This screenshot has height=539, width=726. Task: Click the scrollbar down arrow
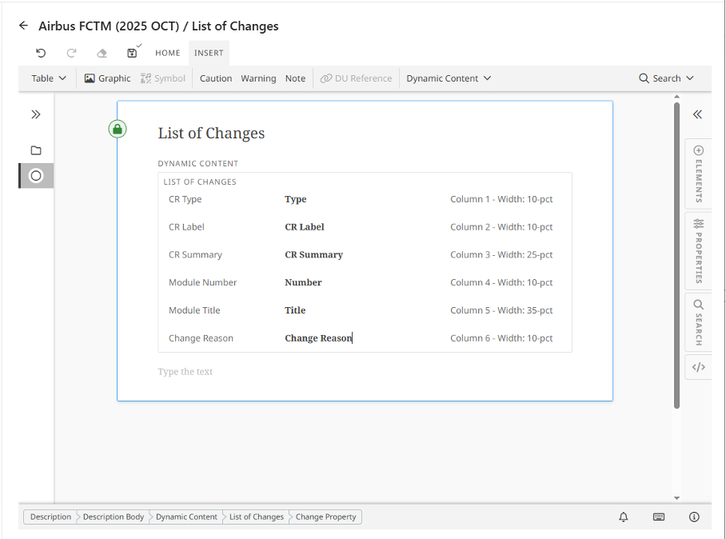[x=676, y=498]
